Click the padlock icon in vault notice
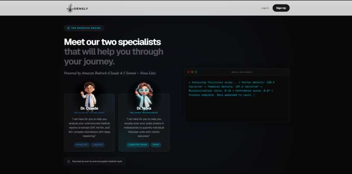This screenshot has height=174, width=352. (69, 161)
